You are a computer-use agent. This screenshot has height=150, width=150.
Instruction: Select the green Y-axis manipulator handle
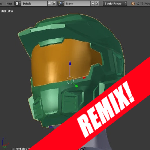pyautogui.click(x=76, y=86)
